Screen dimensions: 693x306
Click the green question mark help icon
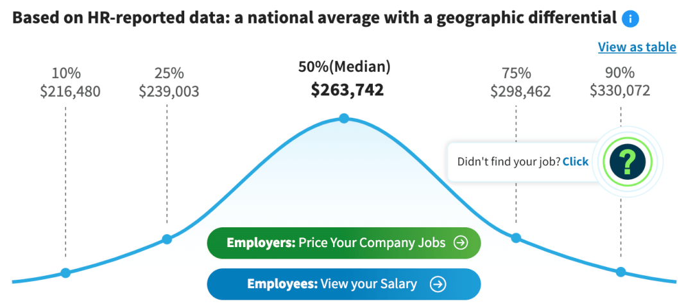click(x=627, y=161)
